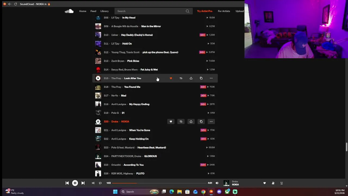Like current track in player bar

(x=265, y=183)
